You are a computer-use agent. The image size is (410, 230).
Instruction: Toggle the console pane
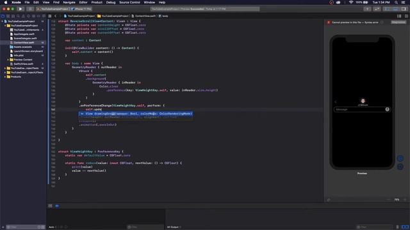coord(407,227)
